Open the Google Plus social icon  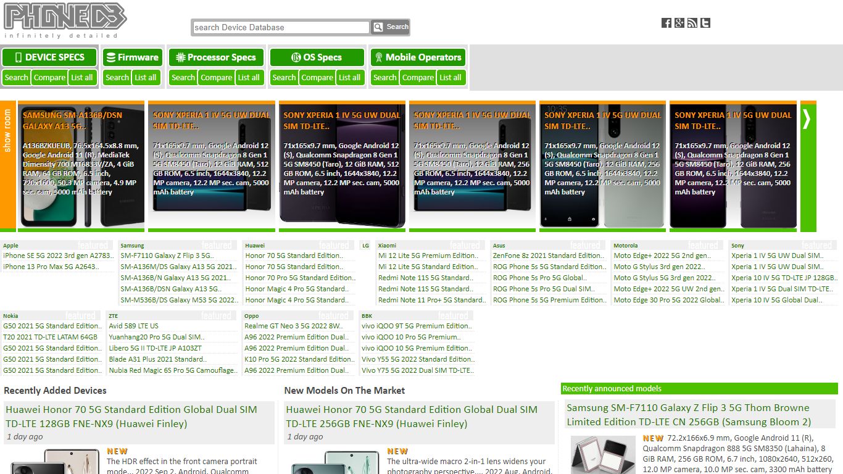(679, 23)
